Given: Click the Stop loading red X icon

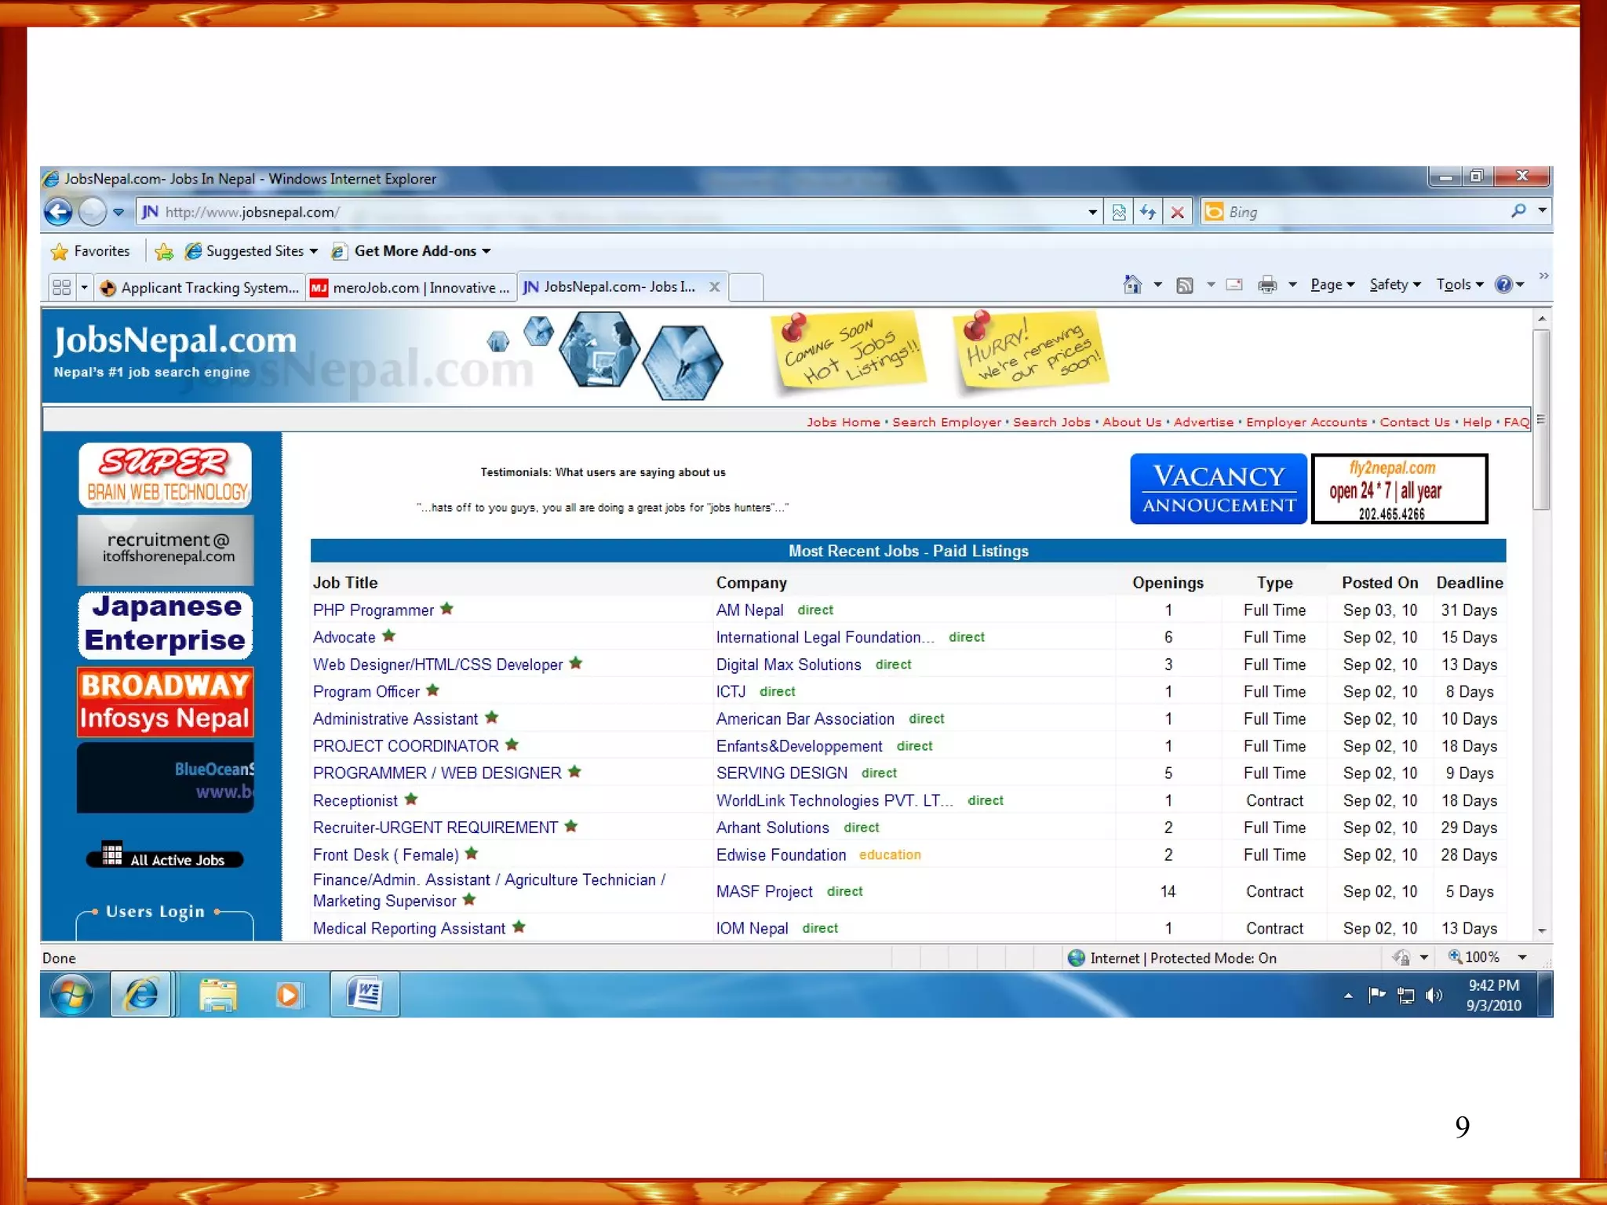Looking at the screenshot, I should [1177, 212].
